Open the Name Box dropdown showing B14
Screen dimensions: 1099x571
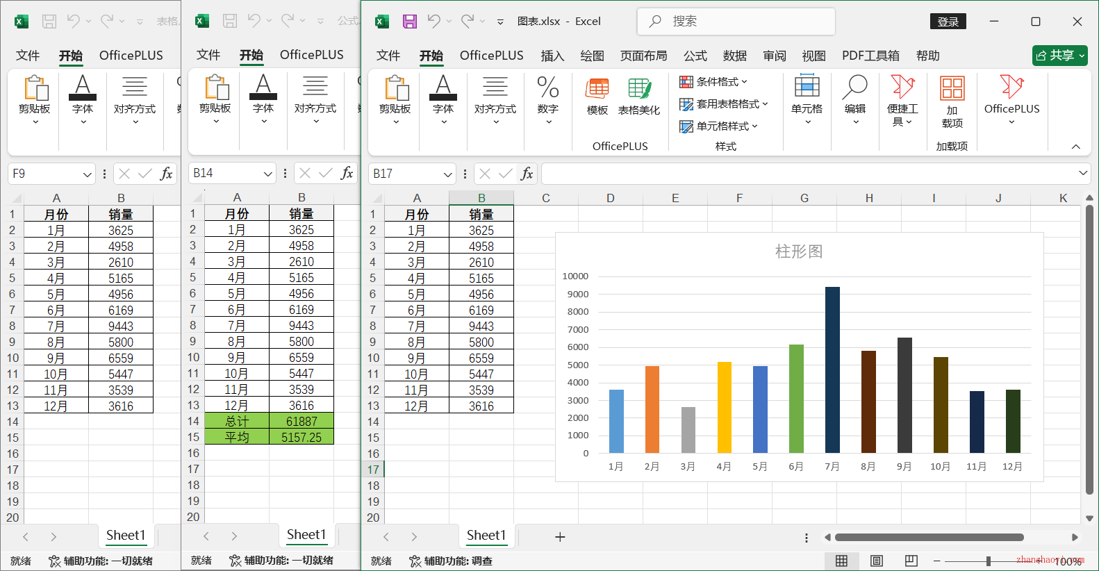(x=268, y=173)
